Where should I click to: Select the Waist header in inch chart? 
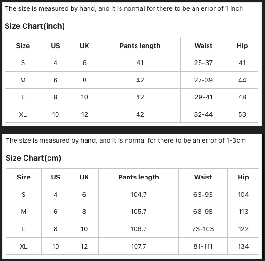point(203,46)
